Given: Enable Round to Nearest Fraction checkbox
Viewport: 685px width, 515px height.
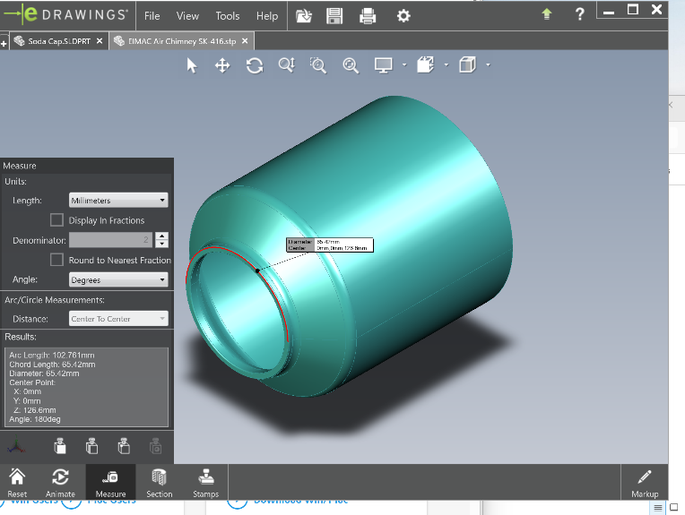Looking at the screenshot, I should point(56,260).
